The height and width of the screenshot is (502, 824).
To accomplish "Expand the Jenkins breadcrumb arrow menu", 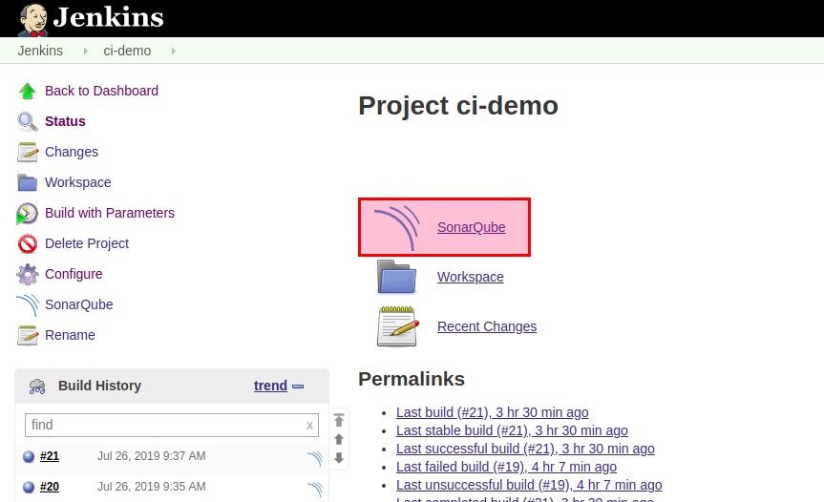I will (86, 51).
